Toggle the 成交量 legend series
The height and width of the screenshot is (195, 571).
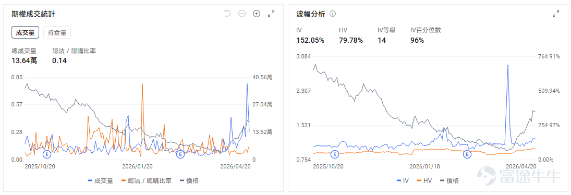[101, 180]
